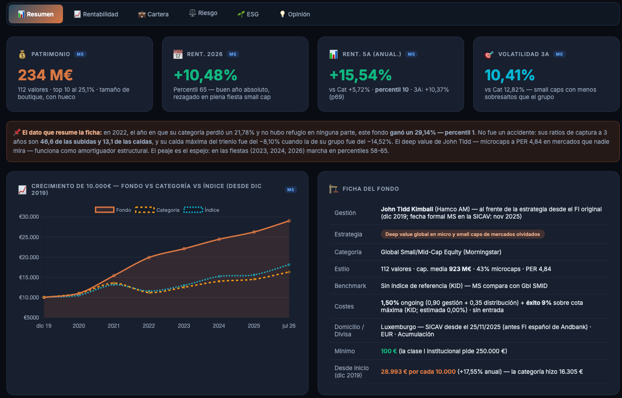Screen dimensions: 622x398
Task: Click the index data point at jul 26
Action: 289,265
